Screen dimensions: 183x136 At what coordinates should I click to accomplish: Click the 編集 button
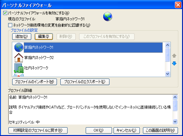coord(44,36)
